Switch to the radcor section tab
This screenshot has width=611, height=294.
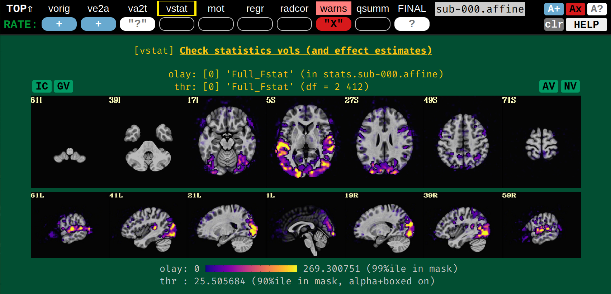[x=294, y=9]
